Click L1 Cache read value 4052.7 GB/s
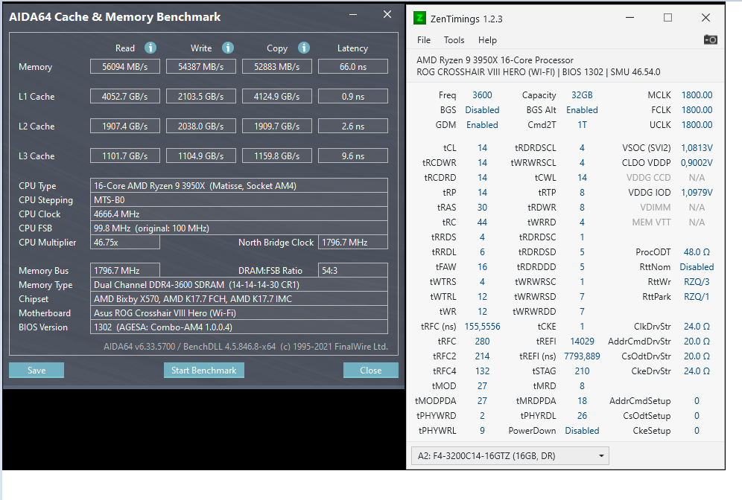Screen dimensions: 742x500 coord(125,97)
